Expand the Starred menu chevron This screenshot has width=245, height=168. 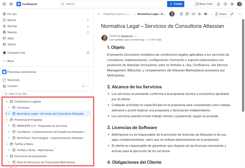tap(88, 26)
